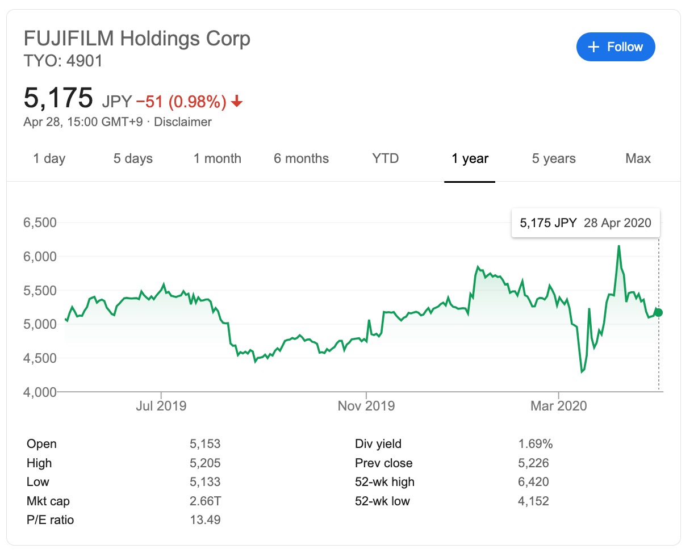Image resolution: width=694 pixels, height=553 pixels.
Task: Select the 1 year tab
Action: [x=470, y=158]
